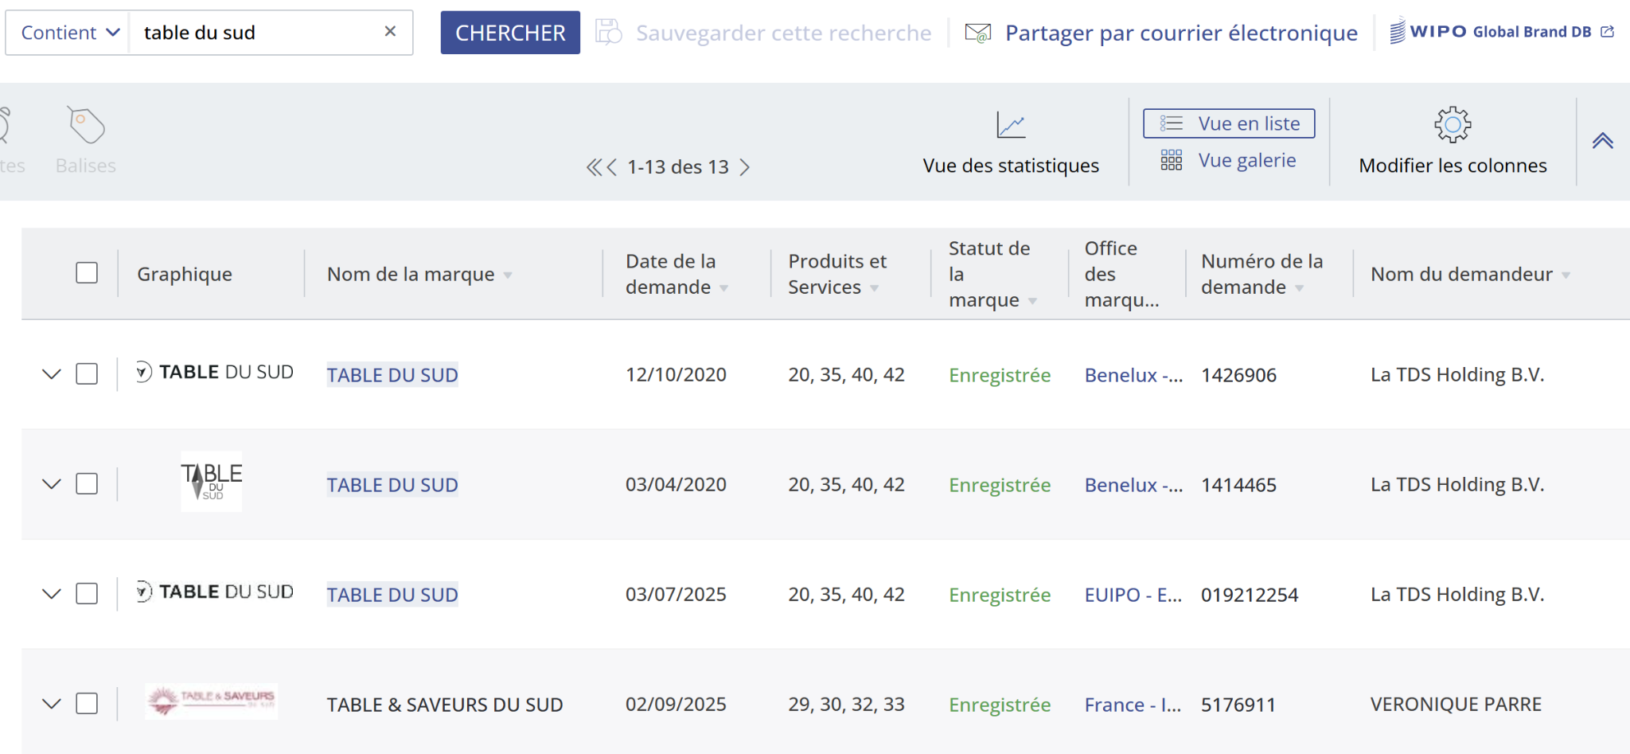The width and height of the screenshot is (1630, 754).
Task: Click the save search disk icon
Action: coord(609,33)
